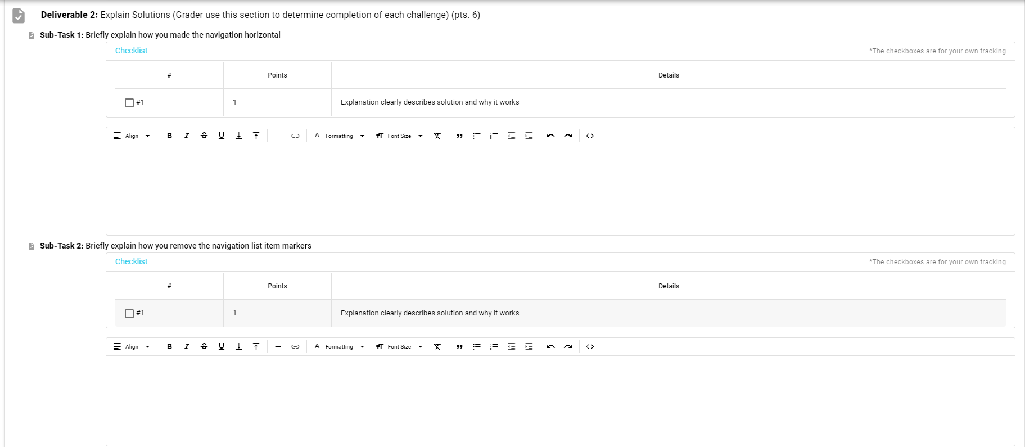Select the Sub-Task 2 explanation details text

430,313
